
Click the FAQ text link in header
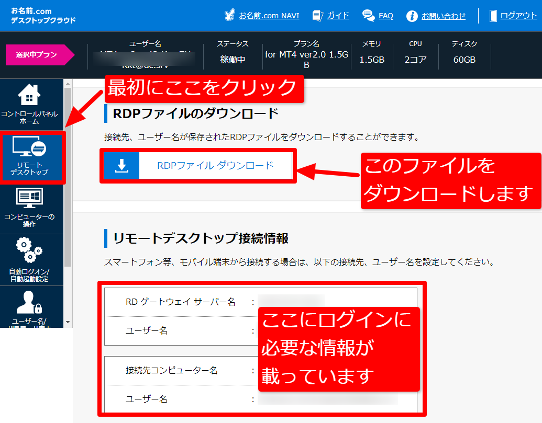(x=386, y=16)
